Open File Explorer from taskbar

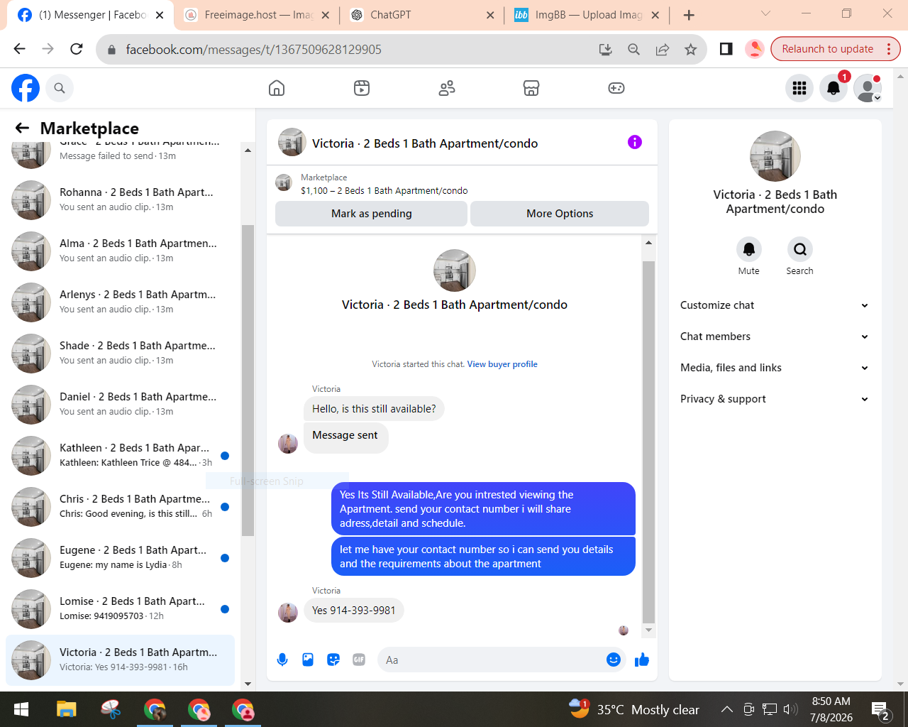pyautogui.click(x=67, y=709)
